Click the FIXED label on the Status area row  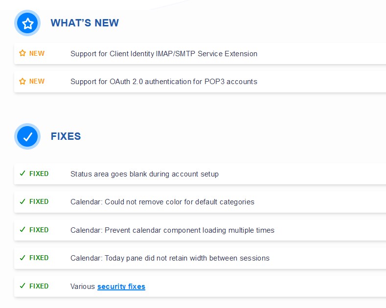(x=39, y=174)
